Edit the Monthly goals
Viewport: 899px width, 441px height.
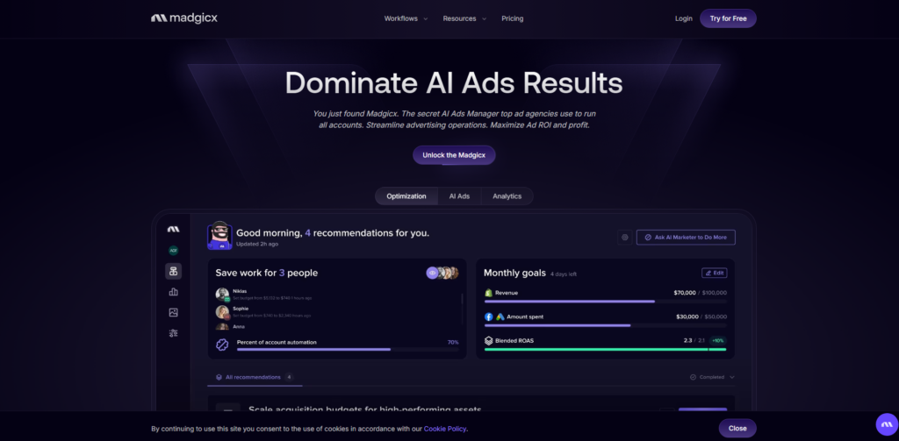pyautogui.click(x=715, y=274)
